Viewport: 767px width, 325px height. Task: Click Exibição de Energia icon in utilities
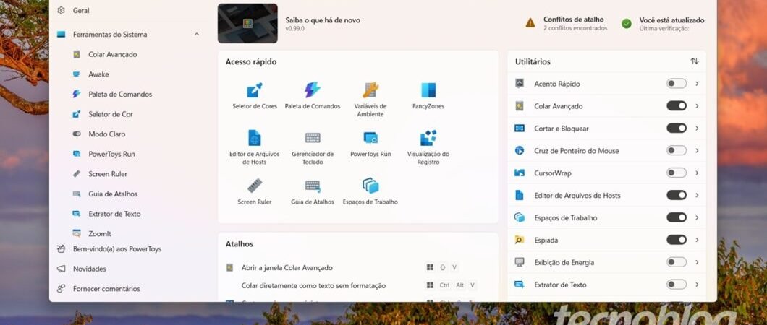click(x=520, y=262)
